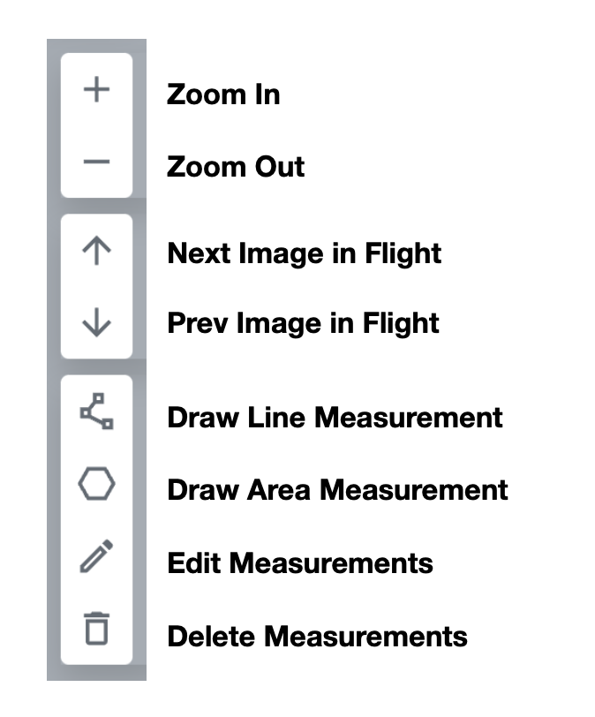
Task: Click gray gap between arrow and measurement groups
Action: click(96, 366)
